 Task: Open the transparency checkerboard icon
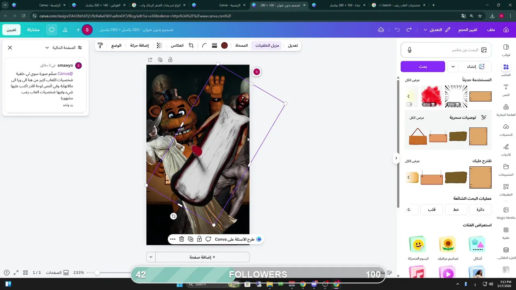coord(159,46)
